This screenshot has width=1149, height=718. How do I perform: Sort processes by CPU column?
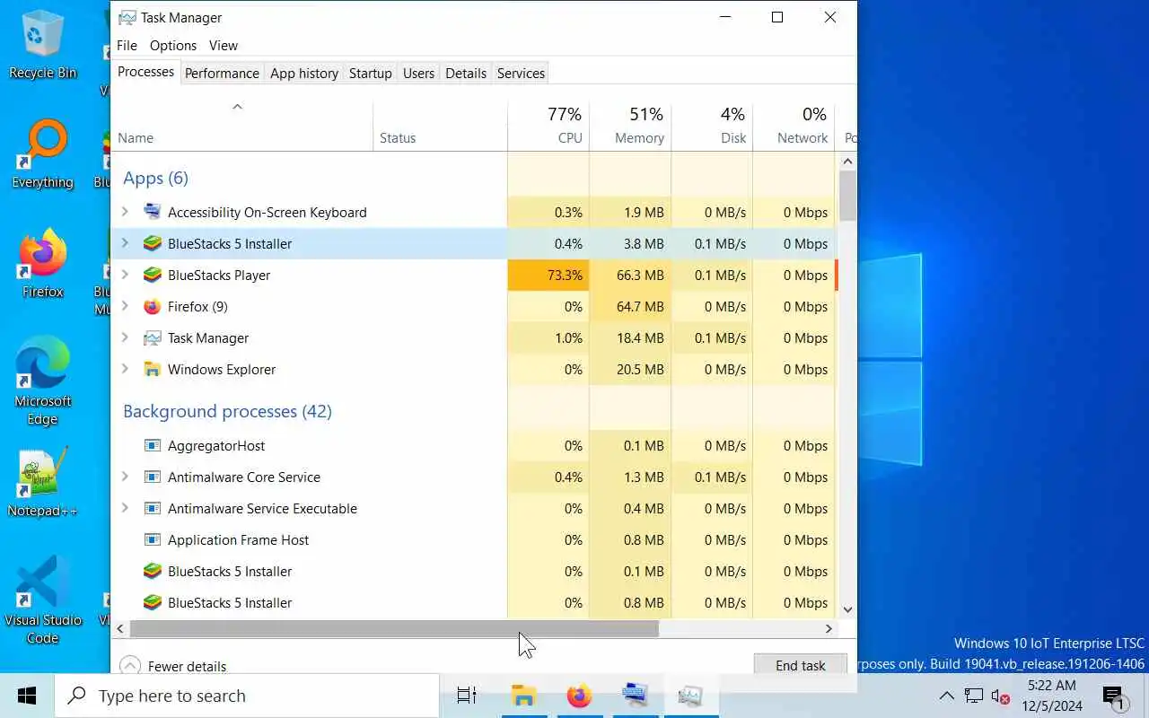click(548, 126)
